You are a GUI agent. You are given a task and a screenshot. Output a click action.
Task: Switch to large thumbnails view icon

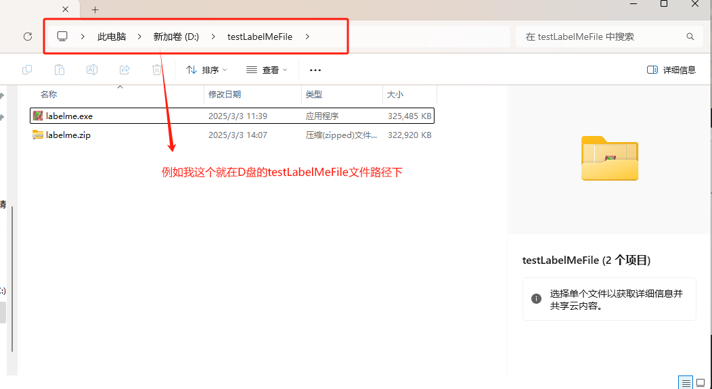click(x=700, y=382)
